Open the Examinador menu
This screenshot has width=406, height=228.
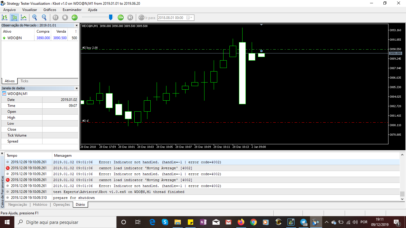click(x=72, y=10)
